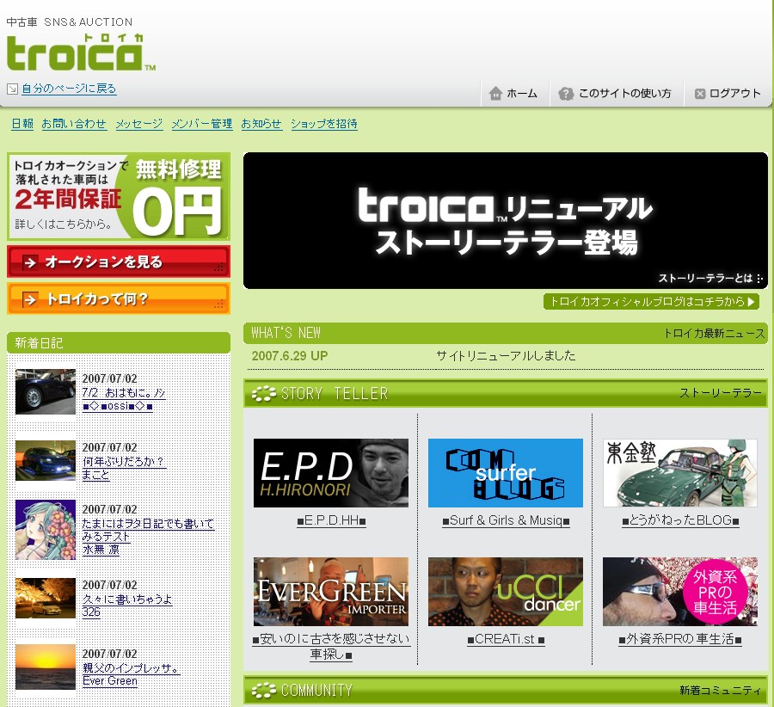Open ■とうがねったBLOG■ link

click(681, 520)
